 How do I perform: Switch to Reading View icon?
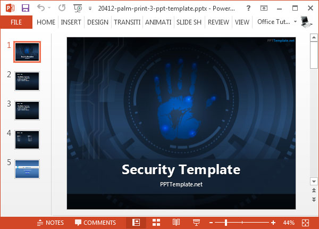click(x=176, y=223)
